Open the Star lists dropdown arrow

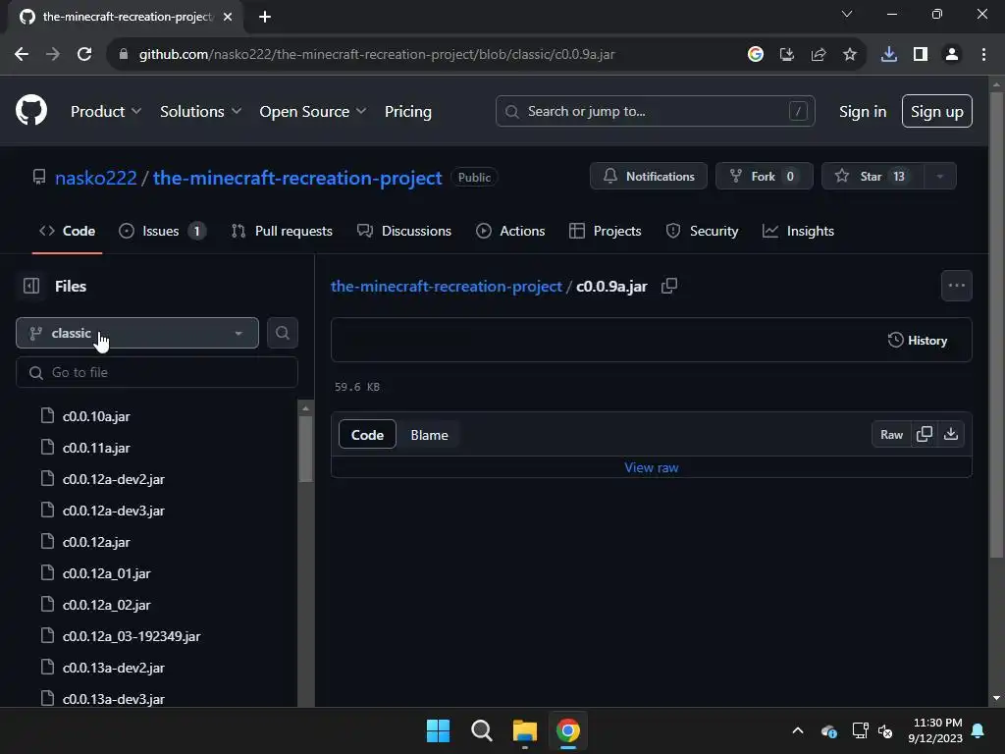940,177
